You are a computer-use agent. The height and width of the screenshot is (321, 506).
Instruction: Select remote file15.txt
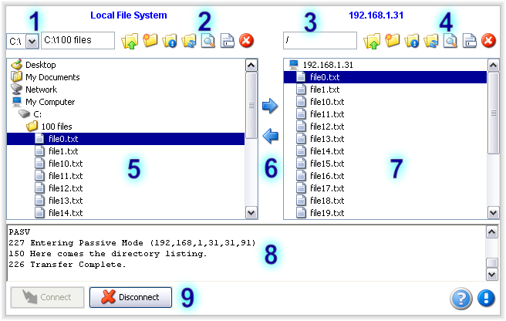(x=327, y=164)
